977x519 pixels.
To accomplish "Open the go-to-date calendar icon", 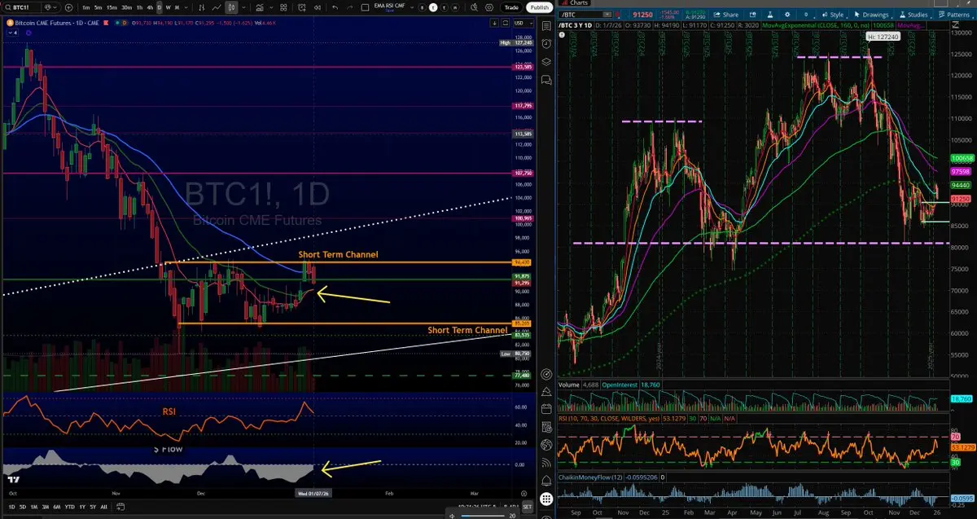I will click(x=120, y=507).
